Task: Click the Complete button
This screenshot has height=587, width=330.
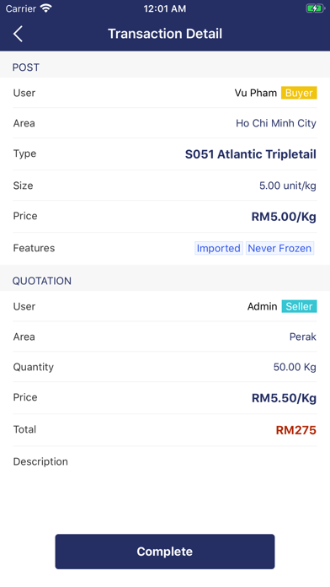Action: tap(165, 552)
